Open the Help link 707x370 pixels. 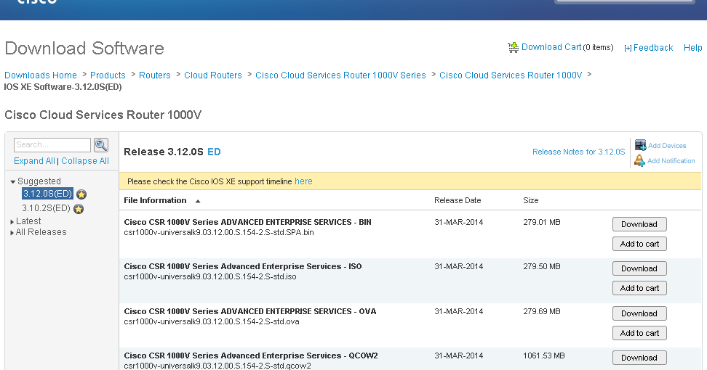click(x=692, y=48)
